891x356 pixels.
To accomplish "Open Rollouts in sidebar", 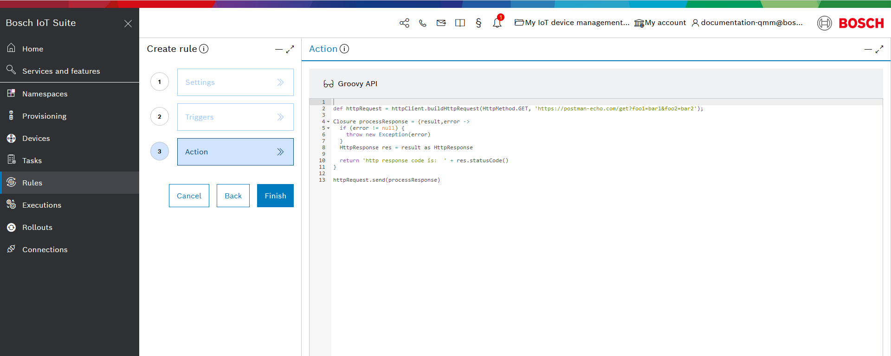I will (x=70, y=227).
